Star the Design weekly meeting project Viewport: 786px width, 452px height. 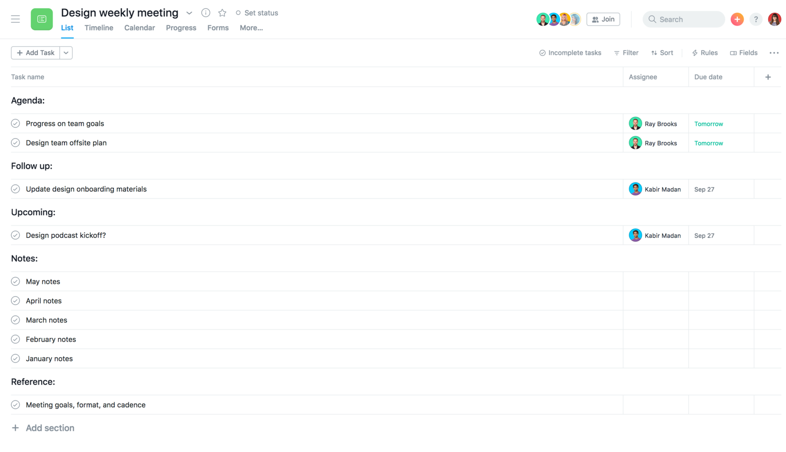coord(223,13)
